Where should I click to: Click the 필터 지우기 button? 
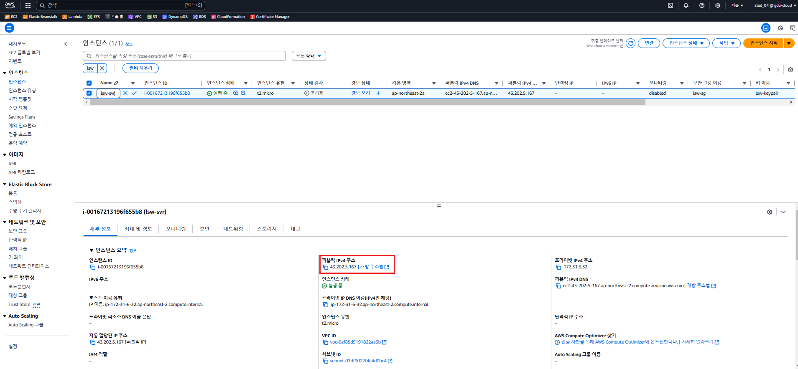point(140,68)
